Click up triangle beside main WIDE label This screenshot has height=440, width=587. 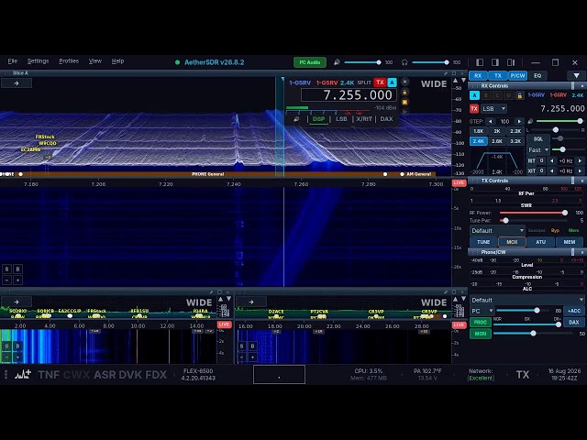pyautogui.click(x=456, y=81)
